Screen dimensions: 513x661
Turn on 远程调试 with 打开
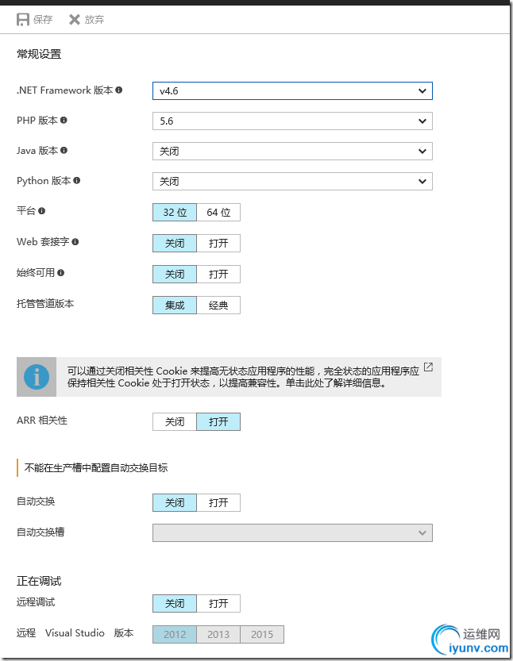[x=218, y=603]
